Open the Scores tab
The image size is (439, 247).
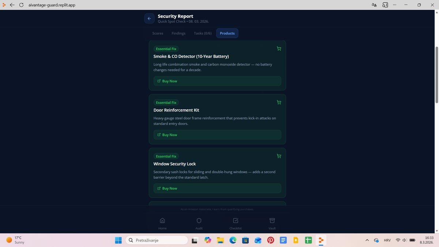tap(157, 33)
